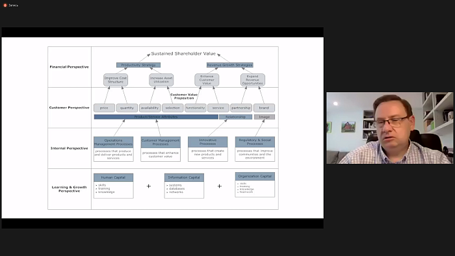Click the functionality attribute box
Viewport: 455px width, 256px height.
point(195,108)
